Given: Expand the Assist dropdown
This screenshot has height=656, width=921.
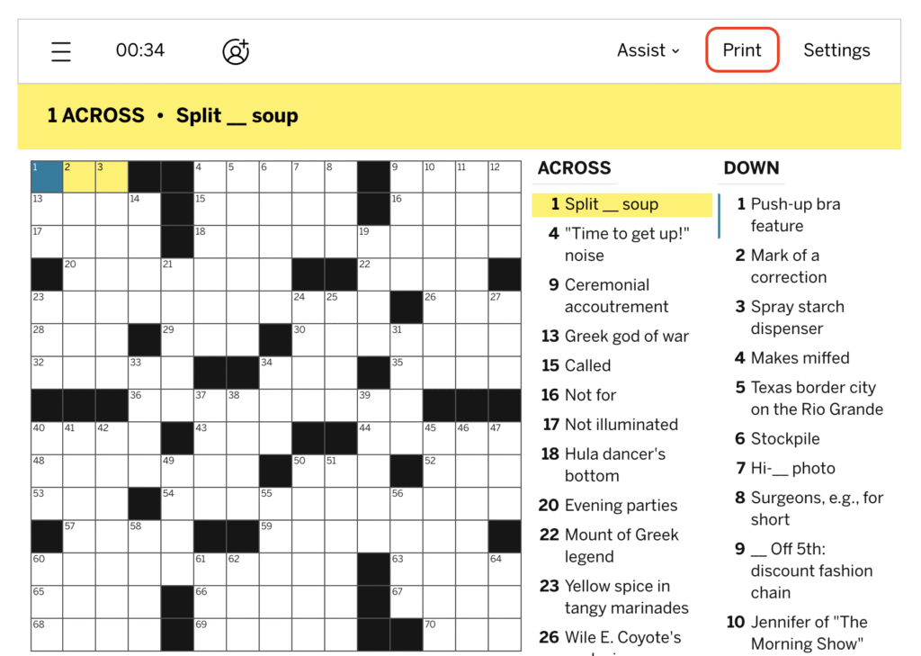Looking at the screenshot, I should point(648,50).
